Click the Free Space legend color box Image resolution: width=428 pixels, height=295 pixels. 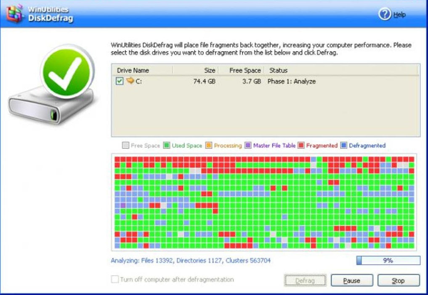coord(125,145)
